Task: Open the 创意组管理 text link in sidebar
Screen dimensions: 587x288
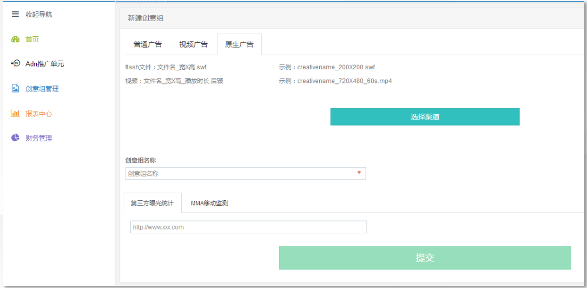Action: 42,89
